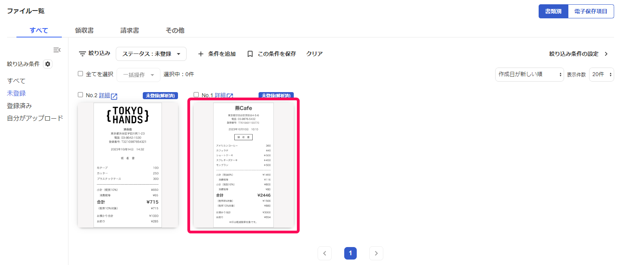This screenshot has height=265, width=620.
Task: Click the 未登録(解析済) badge on No.2
Action: pos(160,96)
